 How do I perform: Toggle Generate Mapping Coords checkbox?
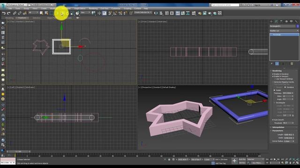pyautogui.click(x=273, y=82)
